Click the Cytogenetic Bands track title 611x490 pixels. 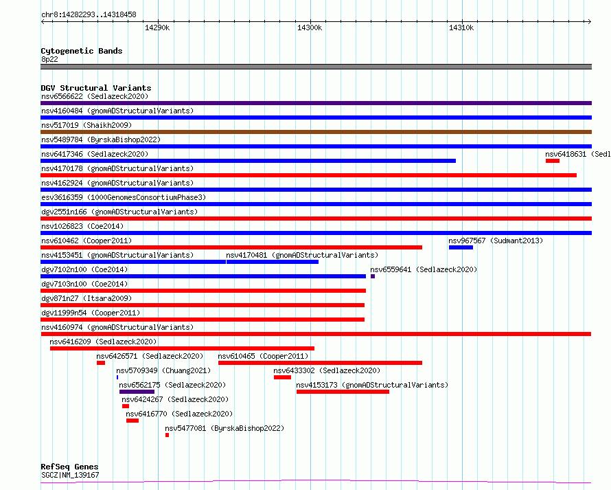click(82, 51)
